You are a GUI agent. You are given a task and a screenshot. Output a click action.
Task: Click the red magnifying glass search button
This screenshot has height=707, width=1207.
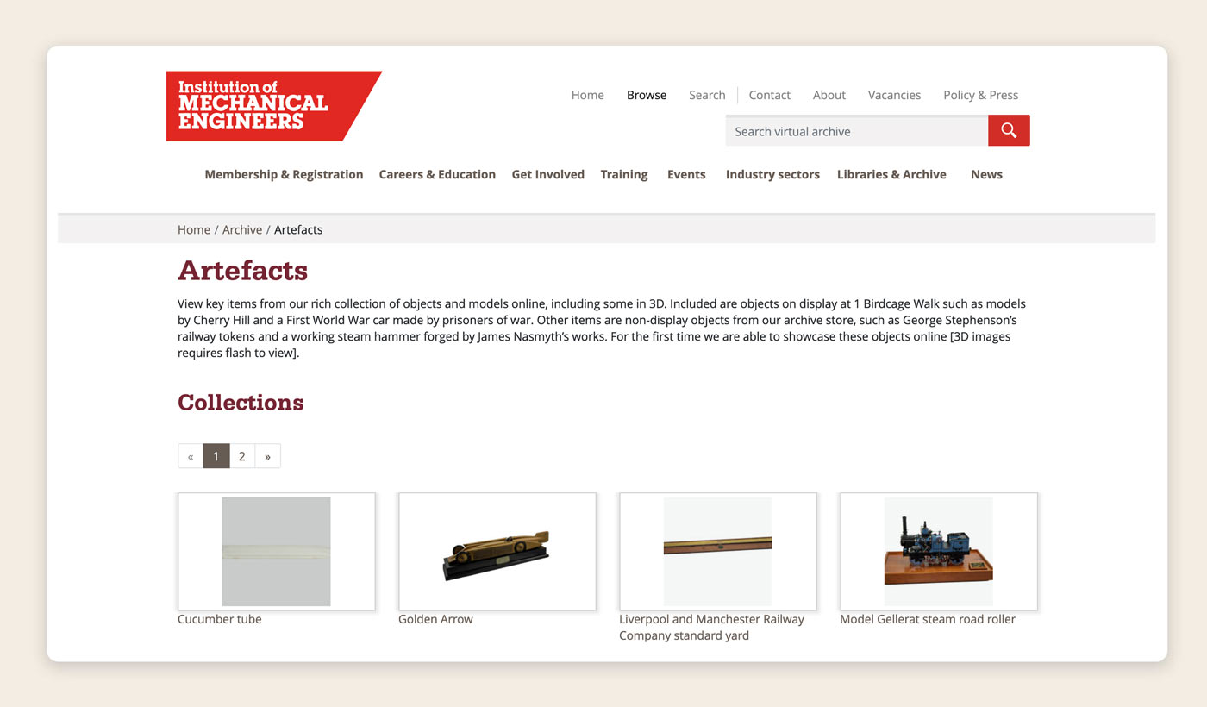pos(1009,131)
